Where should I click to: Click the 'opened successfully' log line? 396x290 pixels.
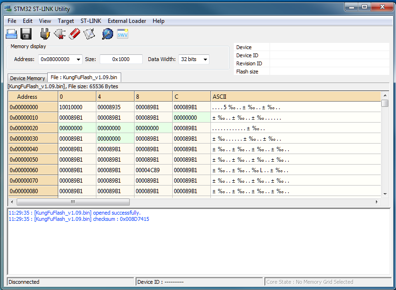[74, 213]
